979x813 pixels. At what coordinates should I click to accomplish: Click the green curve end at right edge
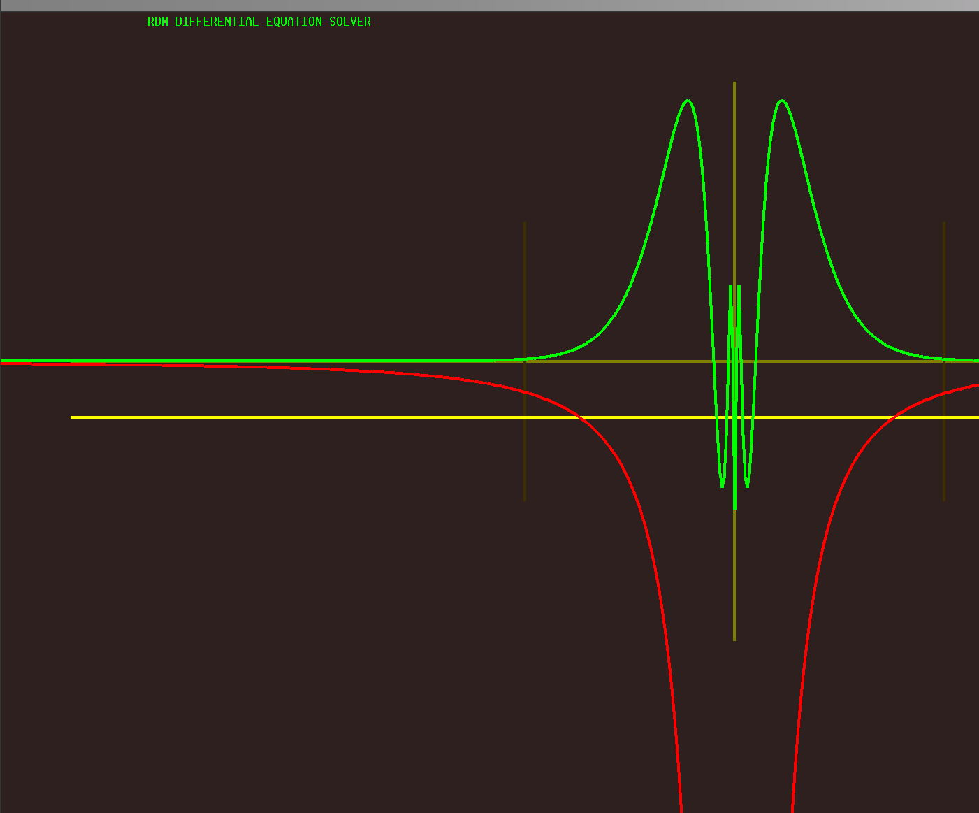click(976, 361)
